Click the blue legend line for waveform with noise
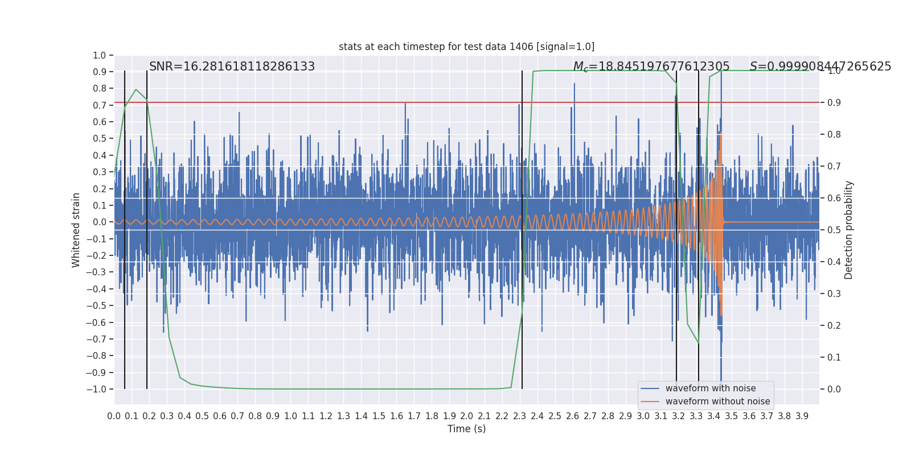This screenshot has width=911, height=455. coord(650,388)
